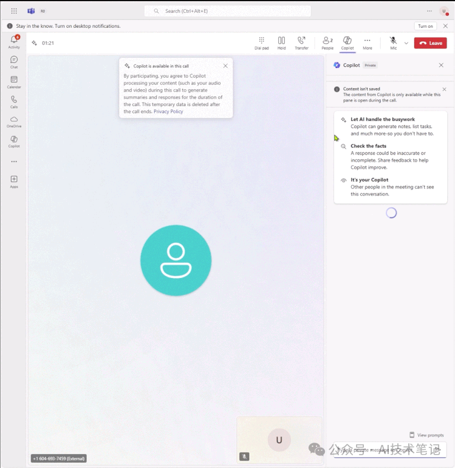Open the Dial pad

coord(261,43)
